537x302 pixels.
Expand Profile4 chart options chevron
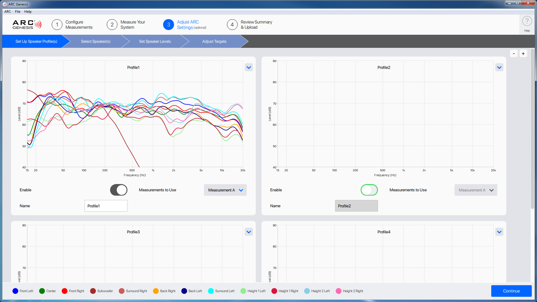coord(499,232)
